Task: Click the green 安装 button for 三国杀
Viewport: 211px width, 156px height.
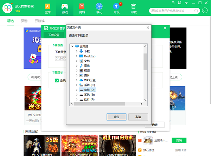Action: [178, 139]
